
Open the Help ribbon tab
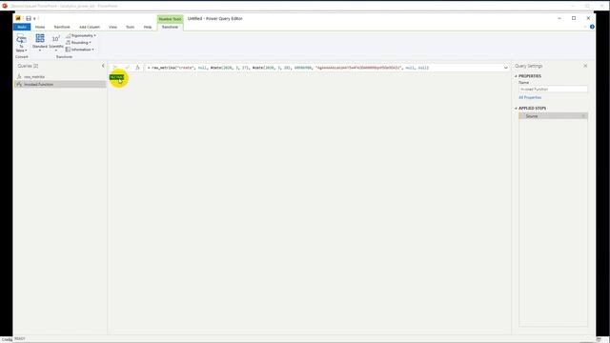pos(148,27)
